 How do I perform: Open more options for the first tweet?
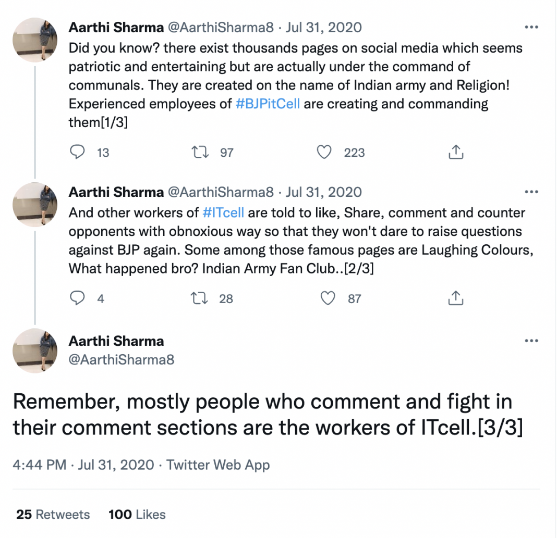click(x=531, y=27)
